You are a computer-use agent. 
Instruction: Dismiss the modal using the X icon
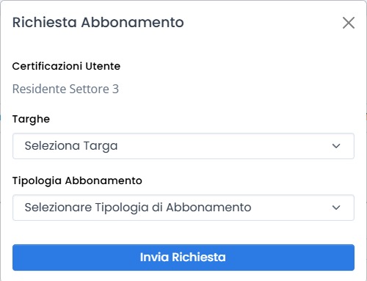point(349,23)
